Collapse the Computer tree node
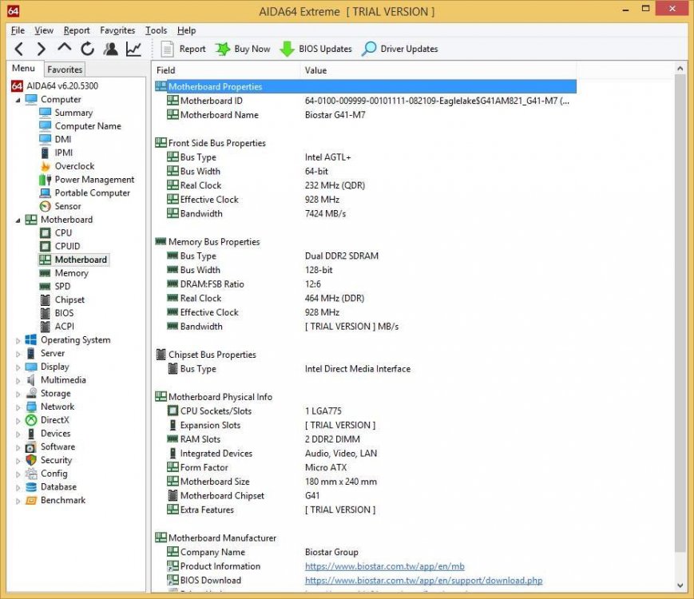Viewport: 694px width, 599px height. pyautogui.click(x=19, y=100)
